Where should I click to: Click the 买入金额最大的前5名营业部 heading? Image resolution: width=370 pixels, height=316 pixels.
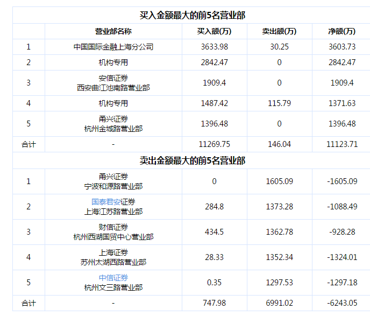click(193, 16)
